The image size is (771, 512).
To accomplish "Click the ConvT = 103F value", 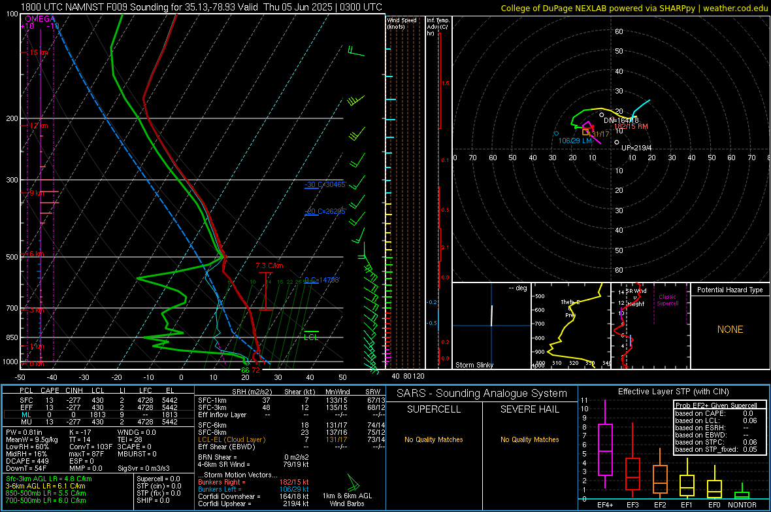I will pos(90,447).
